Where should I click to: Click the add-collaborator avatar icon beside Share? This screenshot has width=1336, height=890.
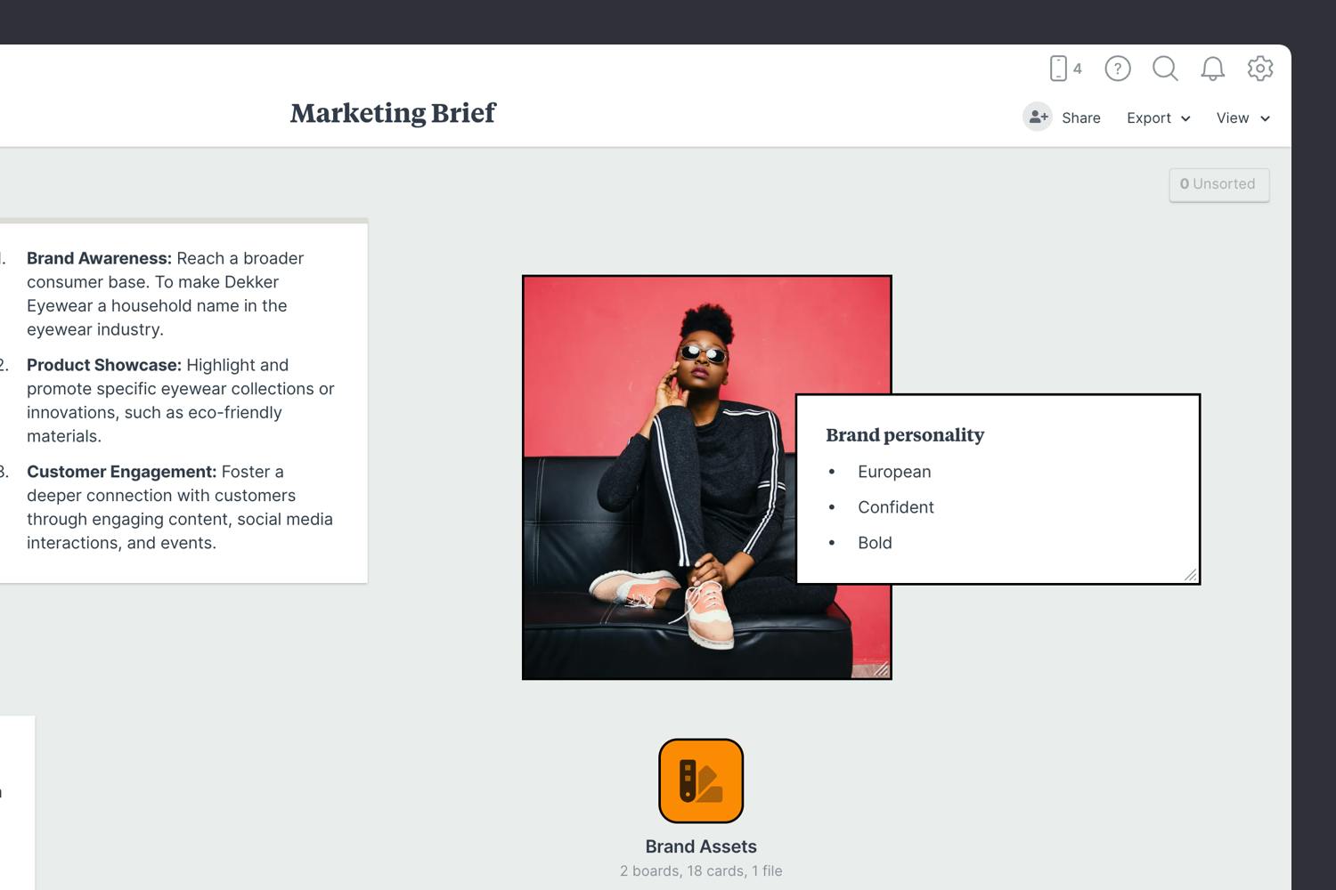[1038, 117]
